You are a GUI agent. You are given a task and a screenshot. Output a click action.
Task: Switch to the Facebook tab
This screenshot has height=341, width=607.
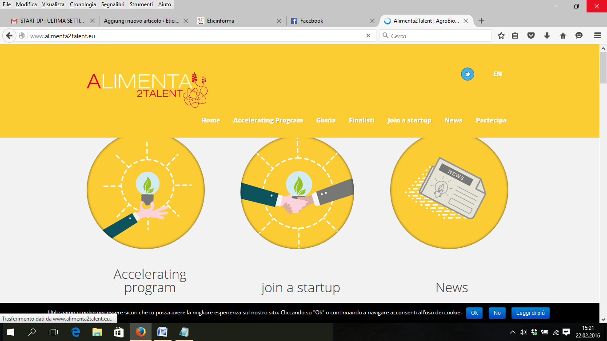tap(333, 21)
